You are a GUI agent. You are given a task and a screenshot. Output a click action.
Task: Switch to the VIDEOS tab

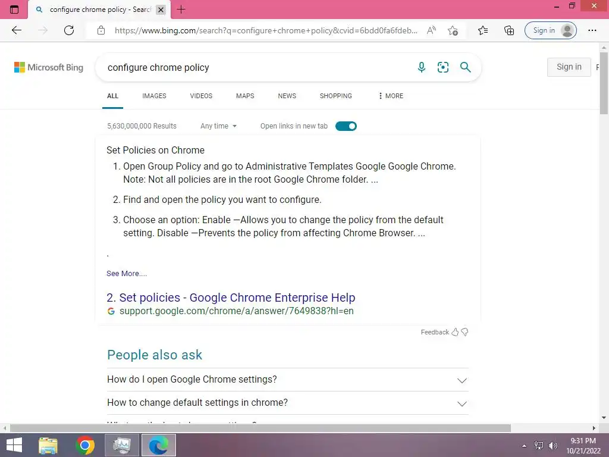[201, 96]
